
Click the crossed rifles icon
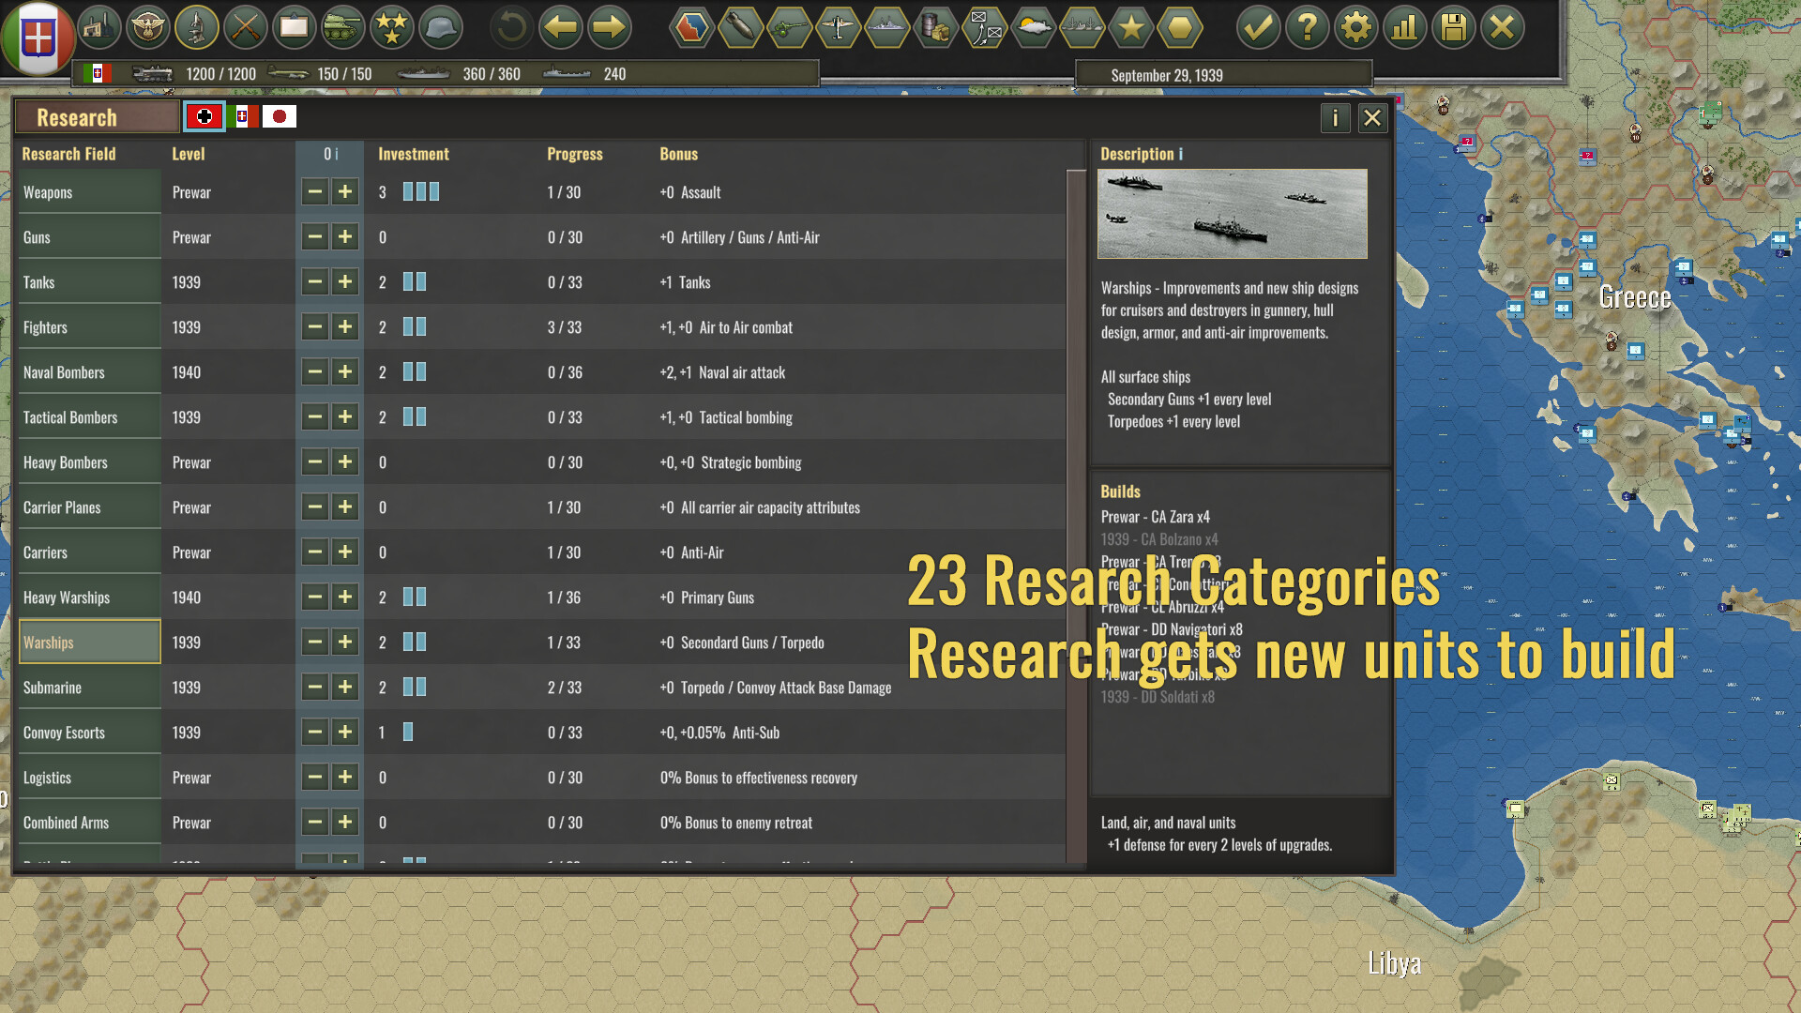pyautogui.click(x=246, y=27)
